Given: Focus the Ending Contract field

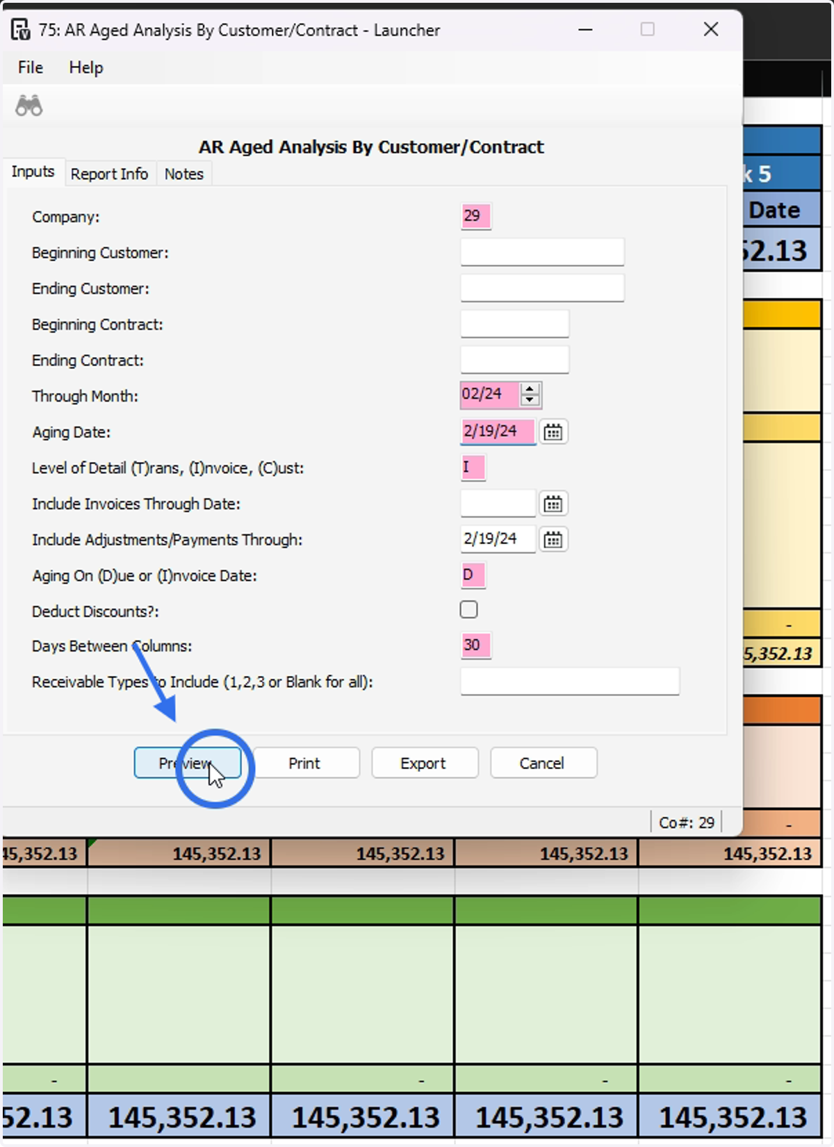Looking at the screenshot, I should (x=515, y=360).
